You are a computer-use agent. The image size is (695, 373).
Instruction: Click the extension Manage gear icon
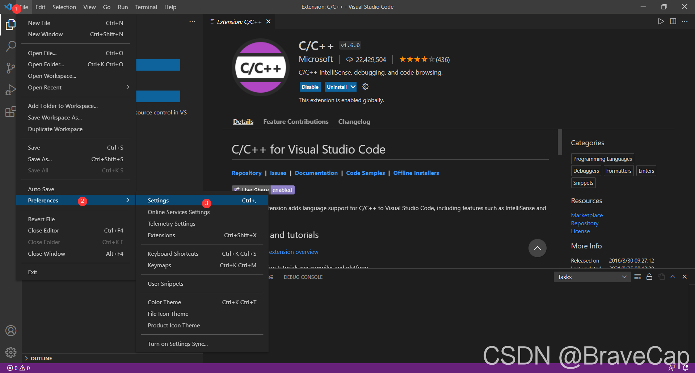pyautogui.click(x=365, y=87)
